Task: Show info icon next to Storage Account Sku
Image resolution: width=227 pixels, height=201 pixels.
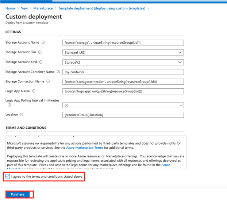Action: point(40,52)
